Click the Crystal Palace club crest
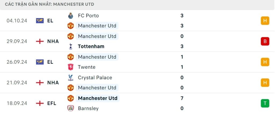This screenshot has width=275, height=113. [71, 78]
